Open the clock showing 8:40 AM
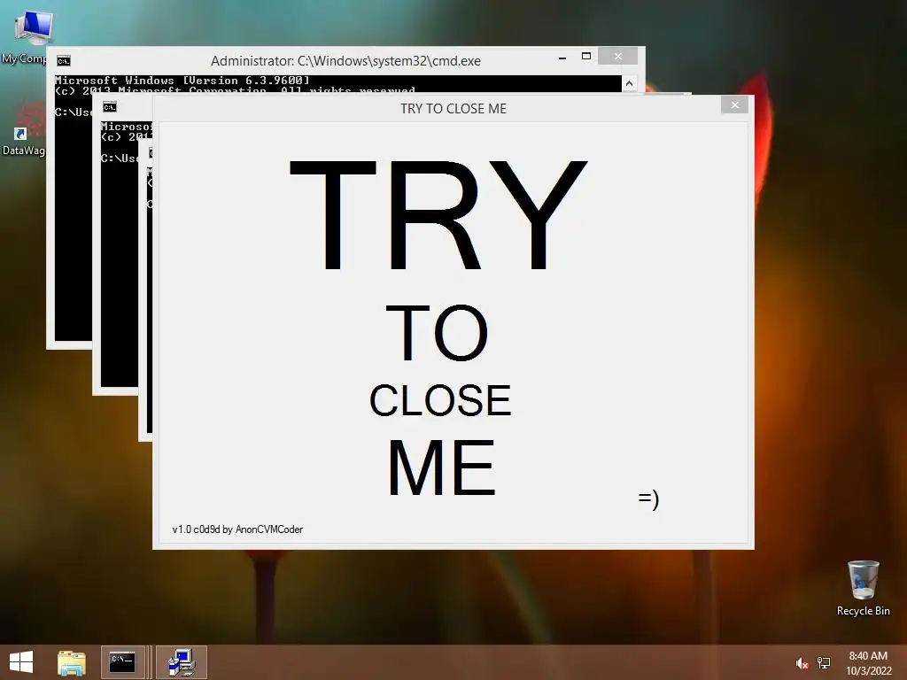907x680 pixels. click(x=868, y=663)
